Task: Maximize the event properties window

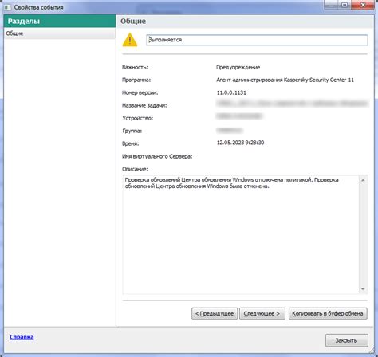Action: tap(345, 5)
